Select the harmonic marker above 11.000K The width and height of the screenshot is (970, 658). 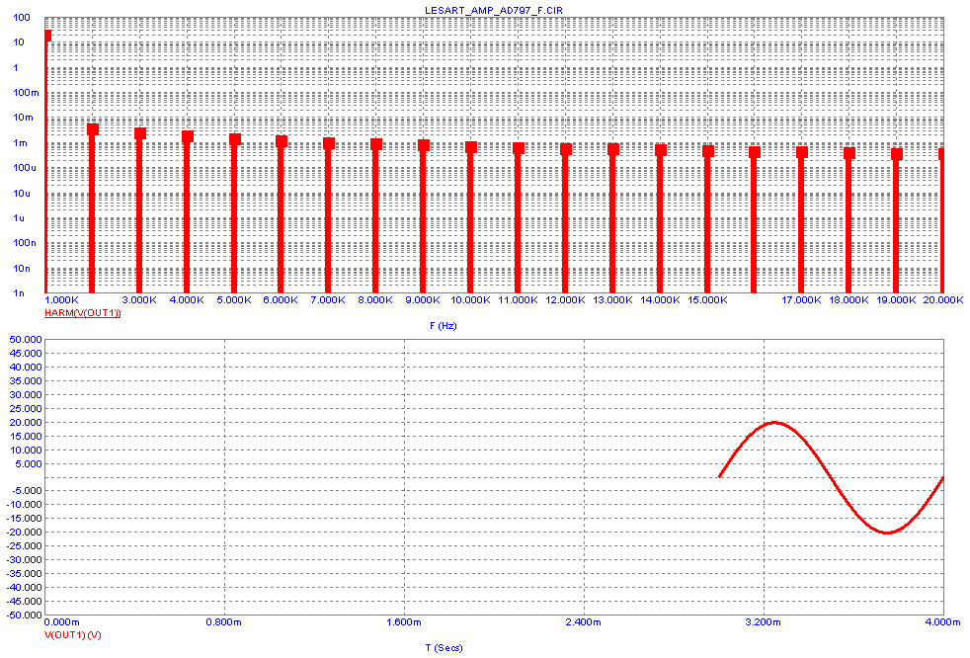pyautogui.click(x=519, y=148)
